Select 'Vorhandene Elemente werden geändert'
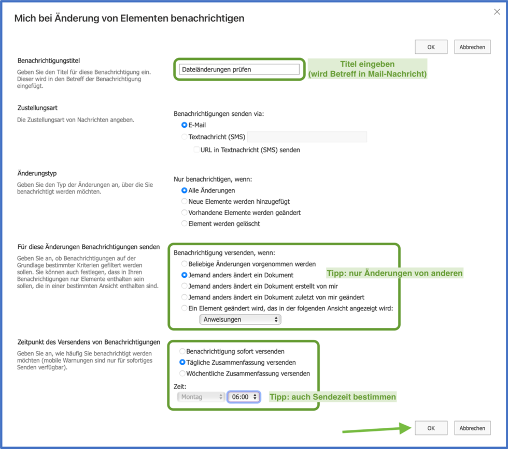 184,212
